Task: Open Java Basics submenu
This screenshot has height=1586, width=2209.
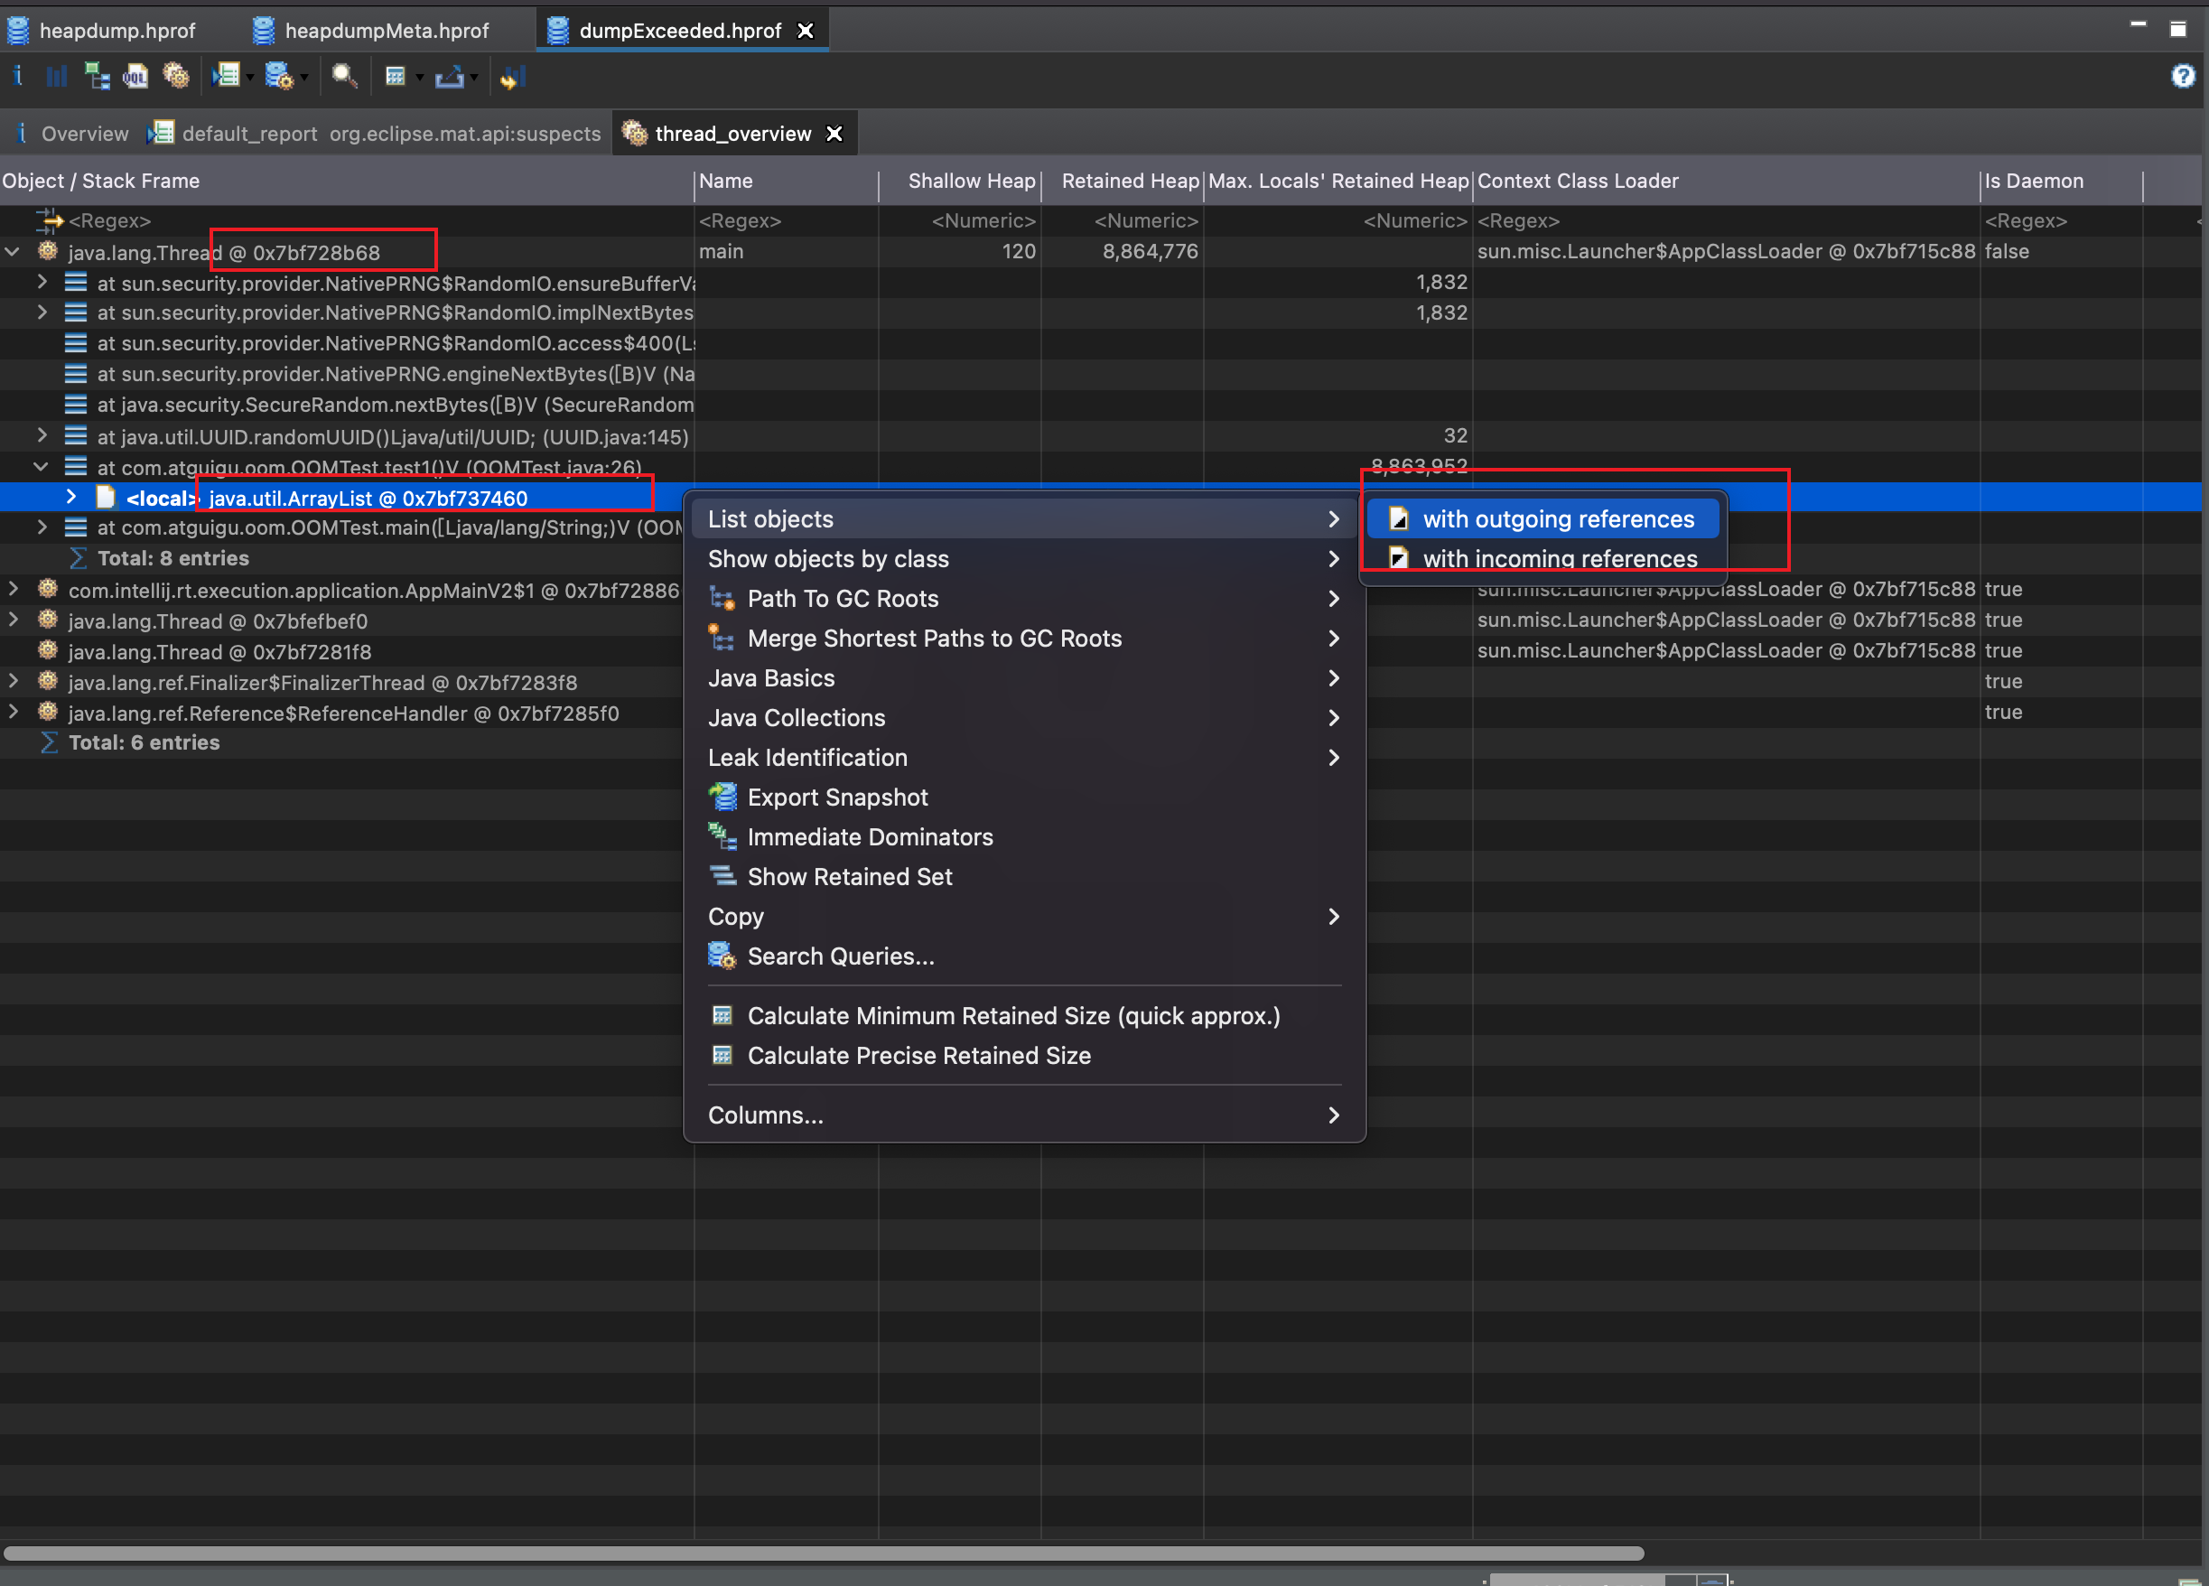Action: (1025, 678)
